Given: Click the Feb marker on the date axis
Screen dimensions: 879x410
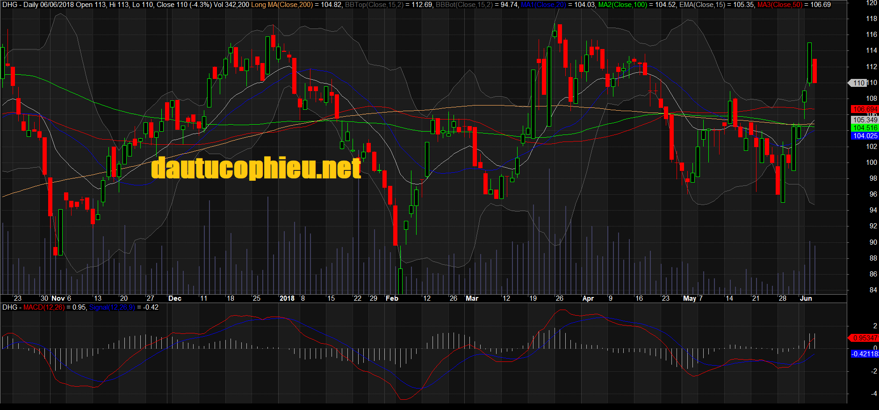Looking at the screenshot, I should tap(392, 298).
